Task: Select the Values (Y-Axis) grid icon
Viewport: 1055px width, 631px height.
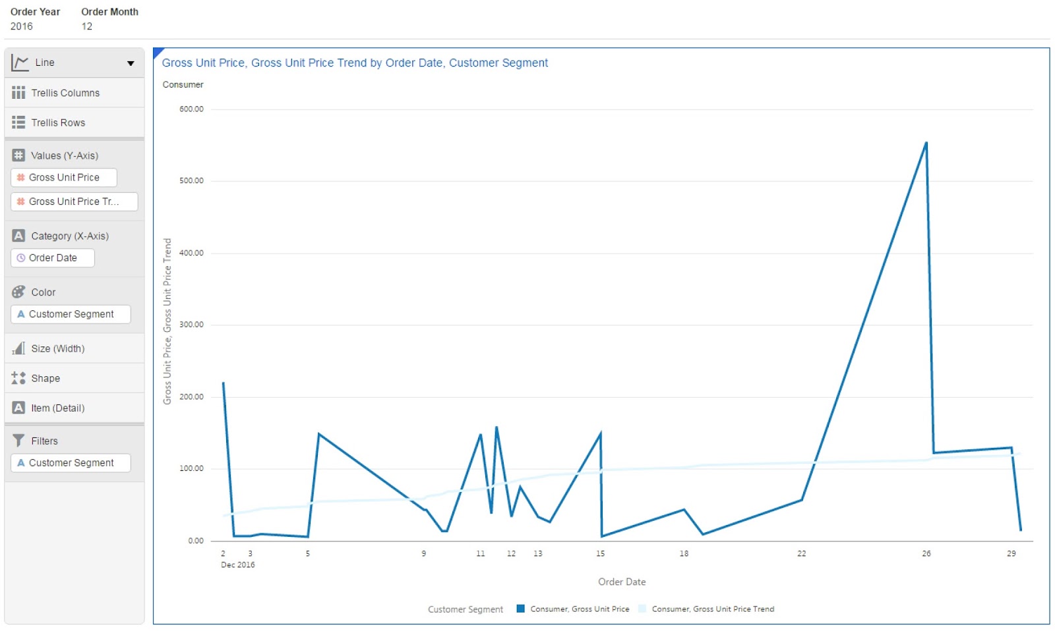Action: tap(18, 155)
